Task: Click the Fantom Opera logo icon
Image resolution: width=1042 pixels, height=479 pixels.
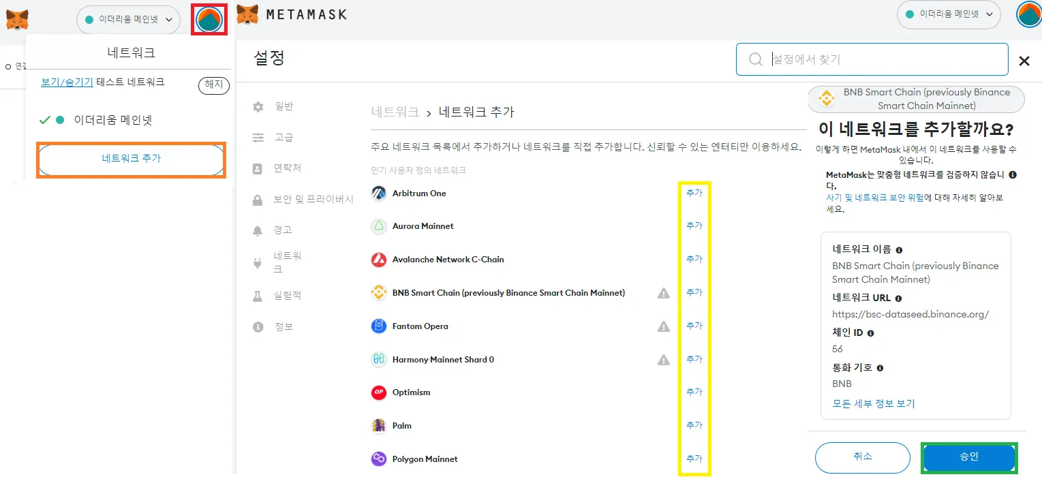Action: pos(379,326)
